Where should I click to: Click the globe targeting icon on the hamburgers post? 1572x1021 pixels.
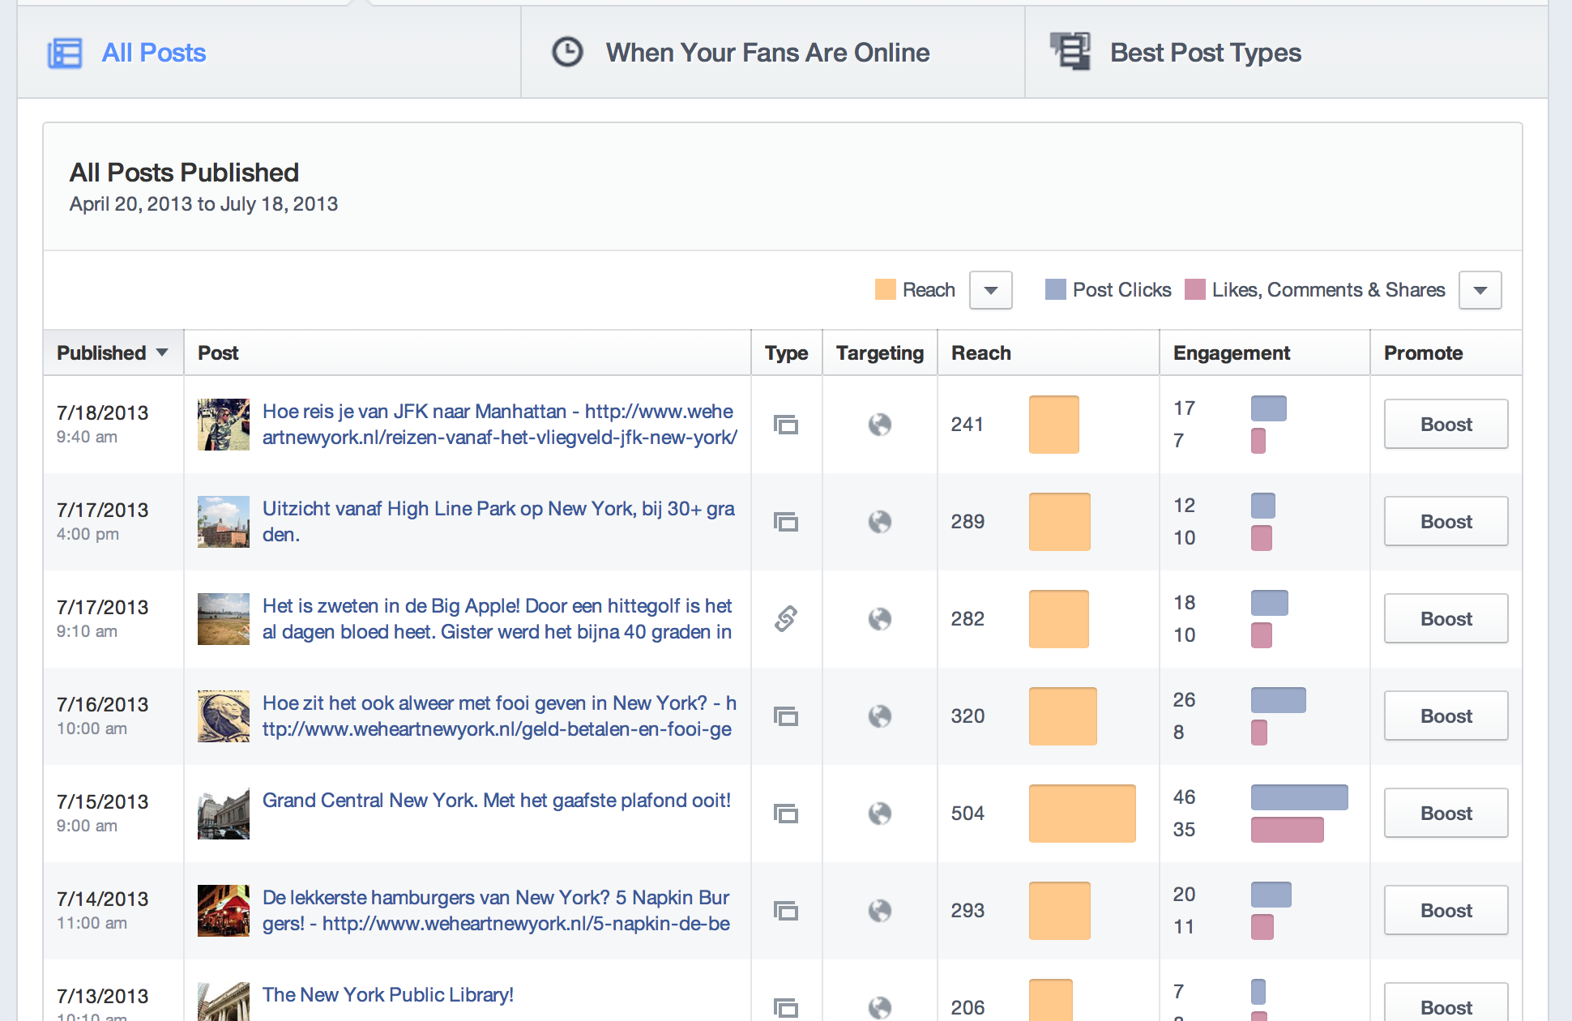pos(880,911)
